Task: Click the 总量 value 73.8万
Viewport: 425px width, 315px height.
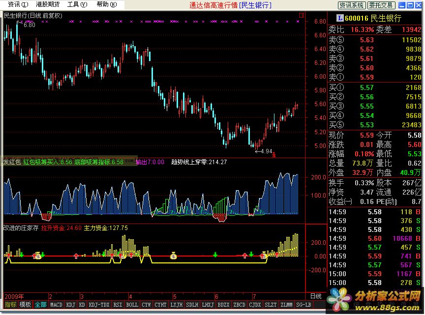Action: tap(363, 163)
